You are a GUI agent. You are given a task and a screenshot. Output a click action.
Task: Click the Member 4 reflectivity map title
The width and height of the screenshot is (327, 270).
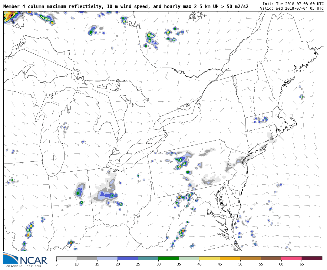[x=126, y=6]
